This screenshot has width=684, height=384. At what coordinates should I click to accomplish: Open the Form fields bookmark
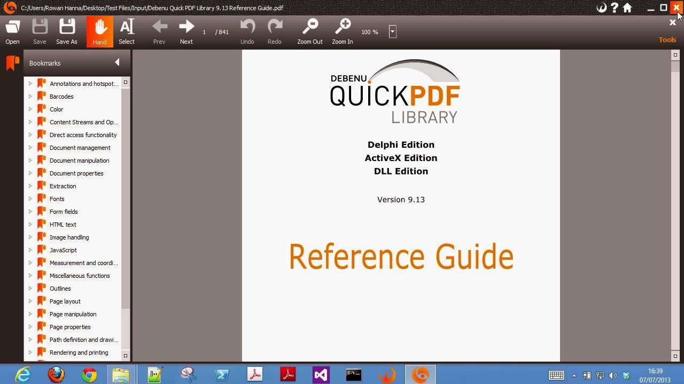[x=64, y=212]
